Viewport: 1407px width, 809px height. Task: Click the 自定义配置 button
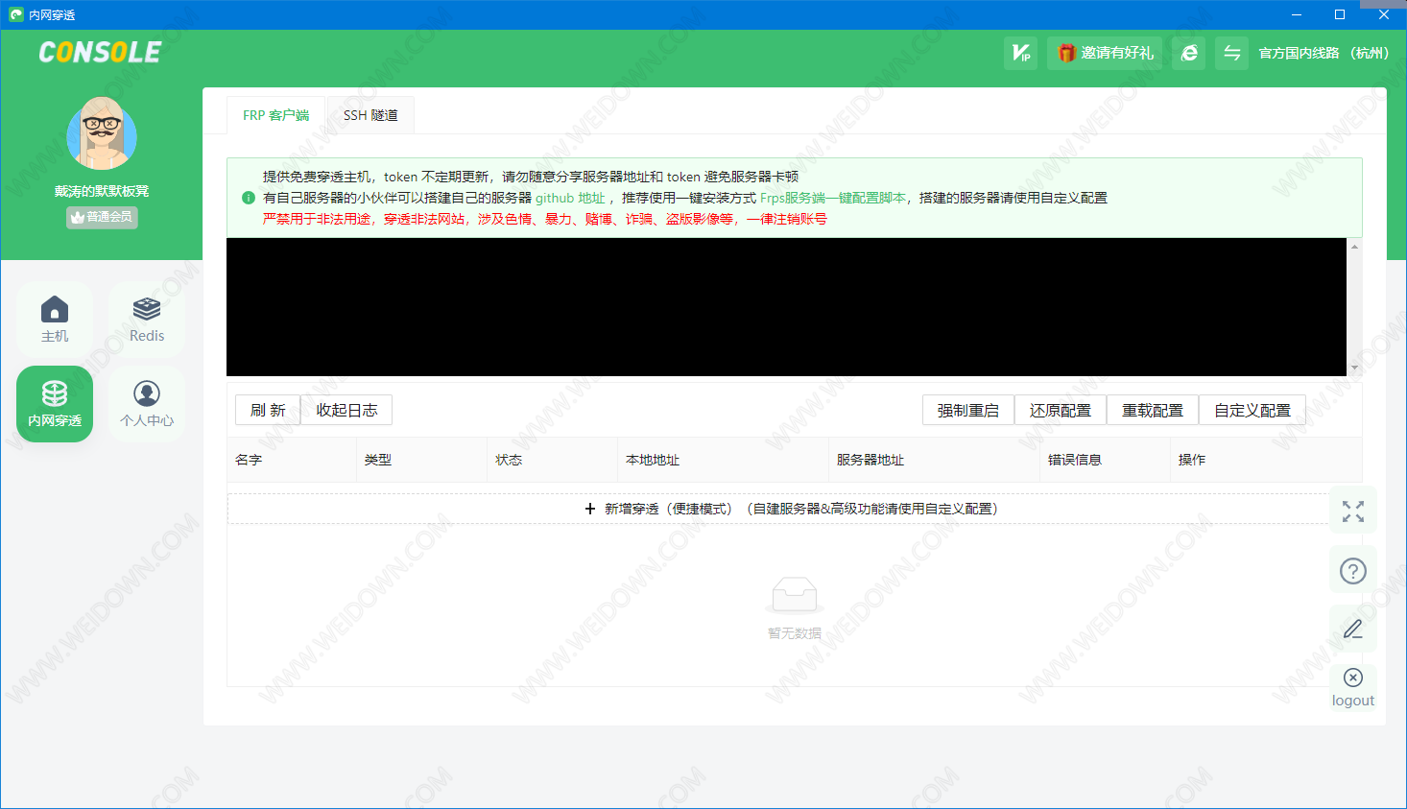(x=1252, y=410)
